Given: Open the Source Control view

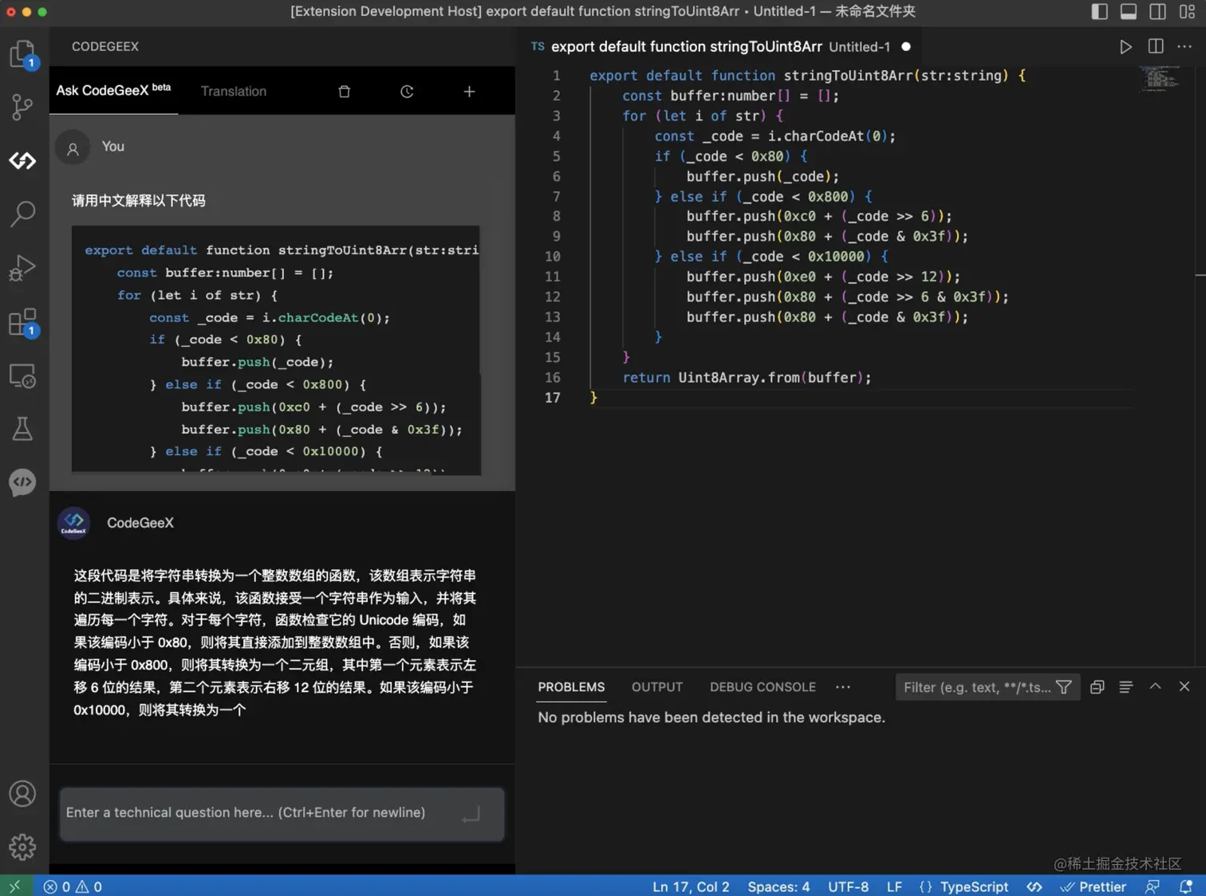Looking at the screenshot, I should click(23, 107).
